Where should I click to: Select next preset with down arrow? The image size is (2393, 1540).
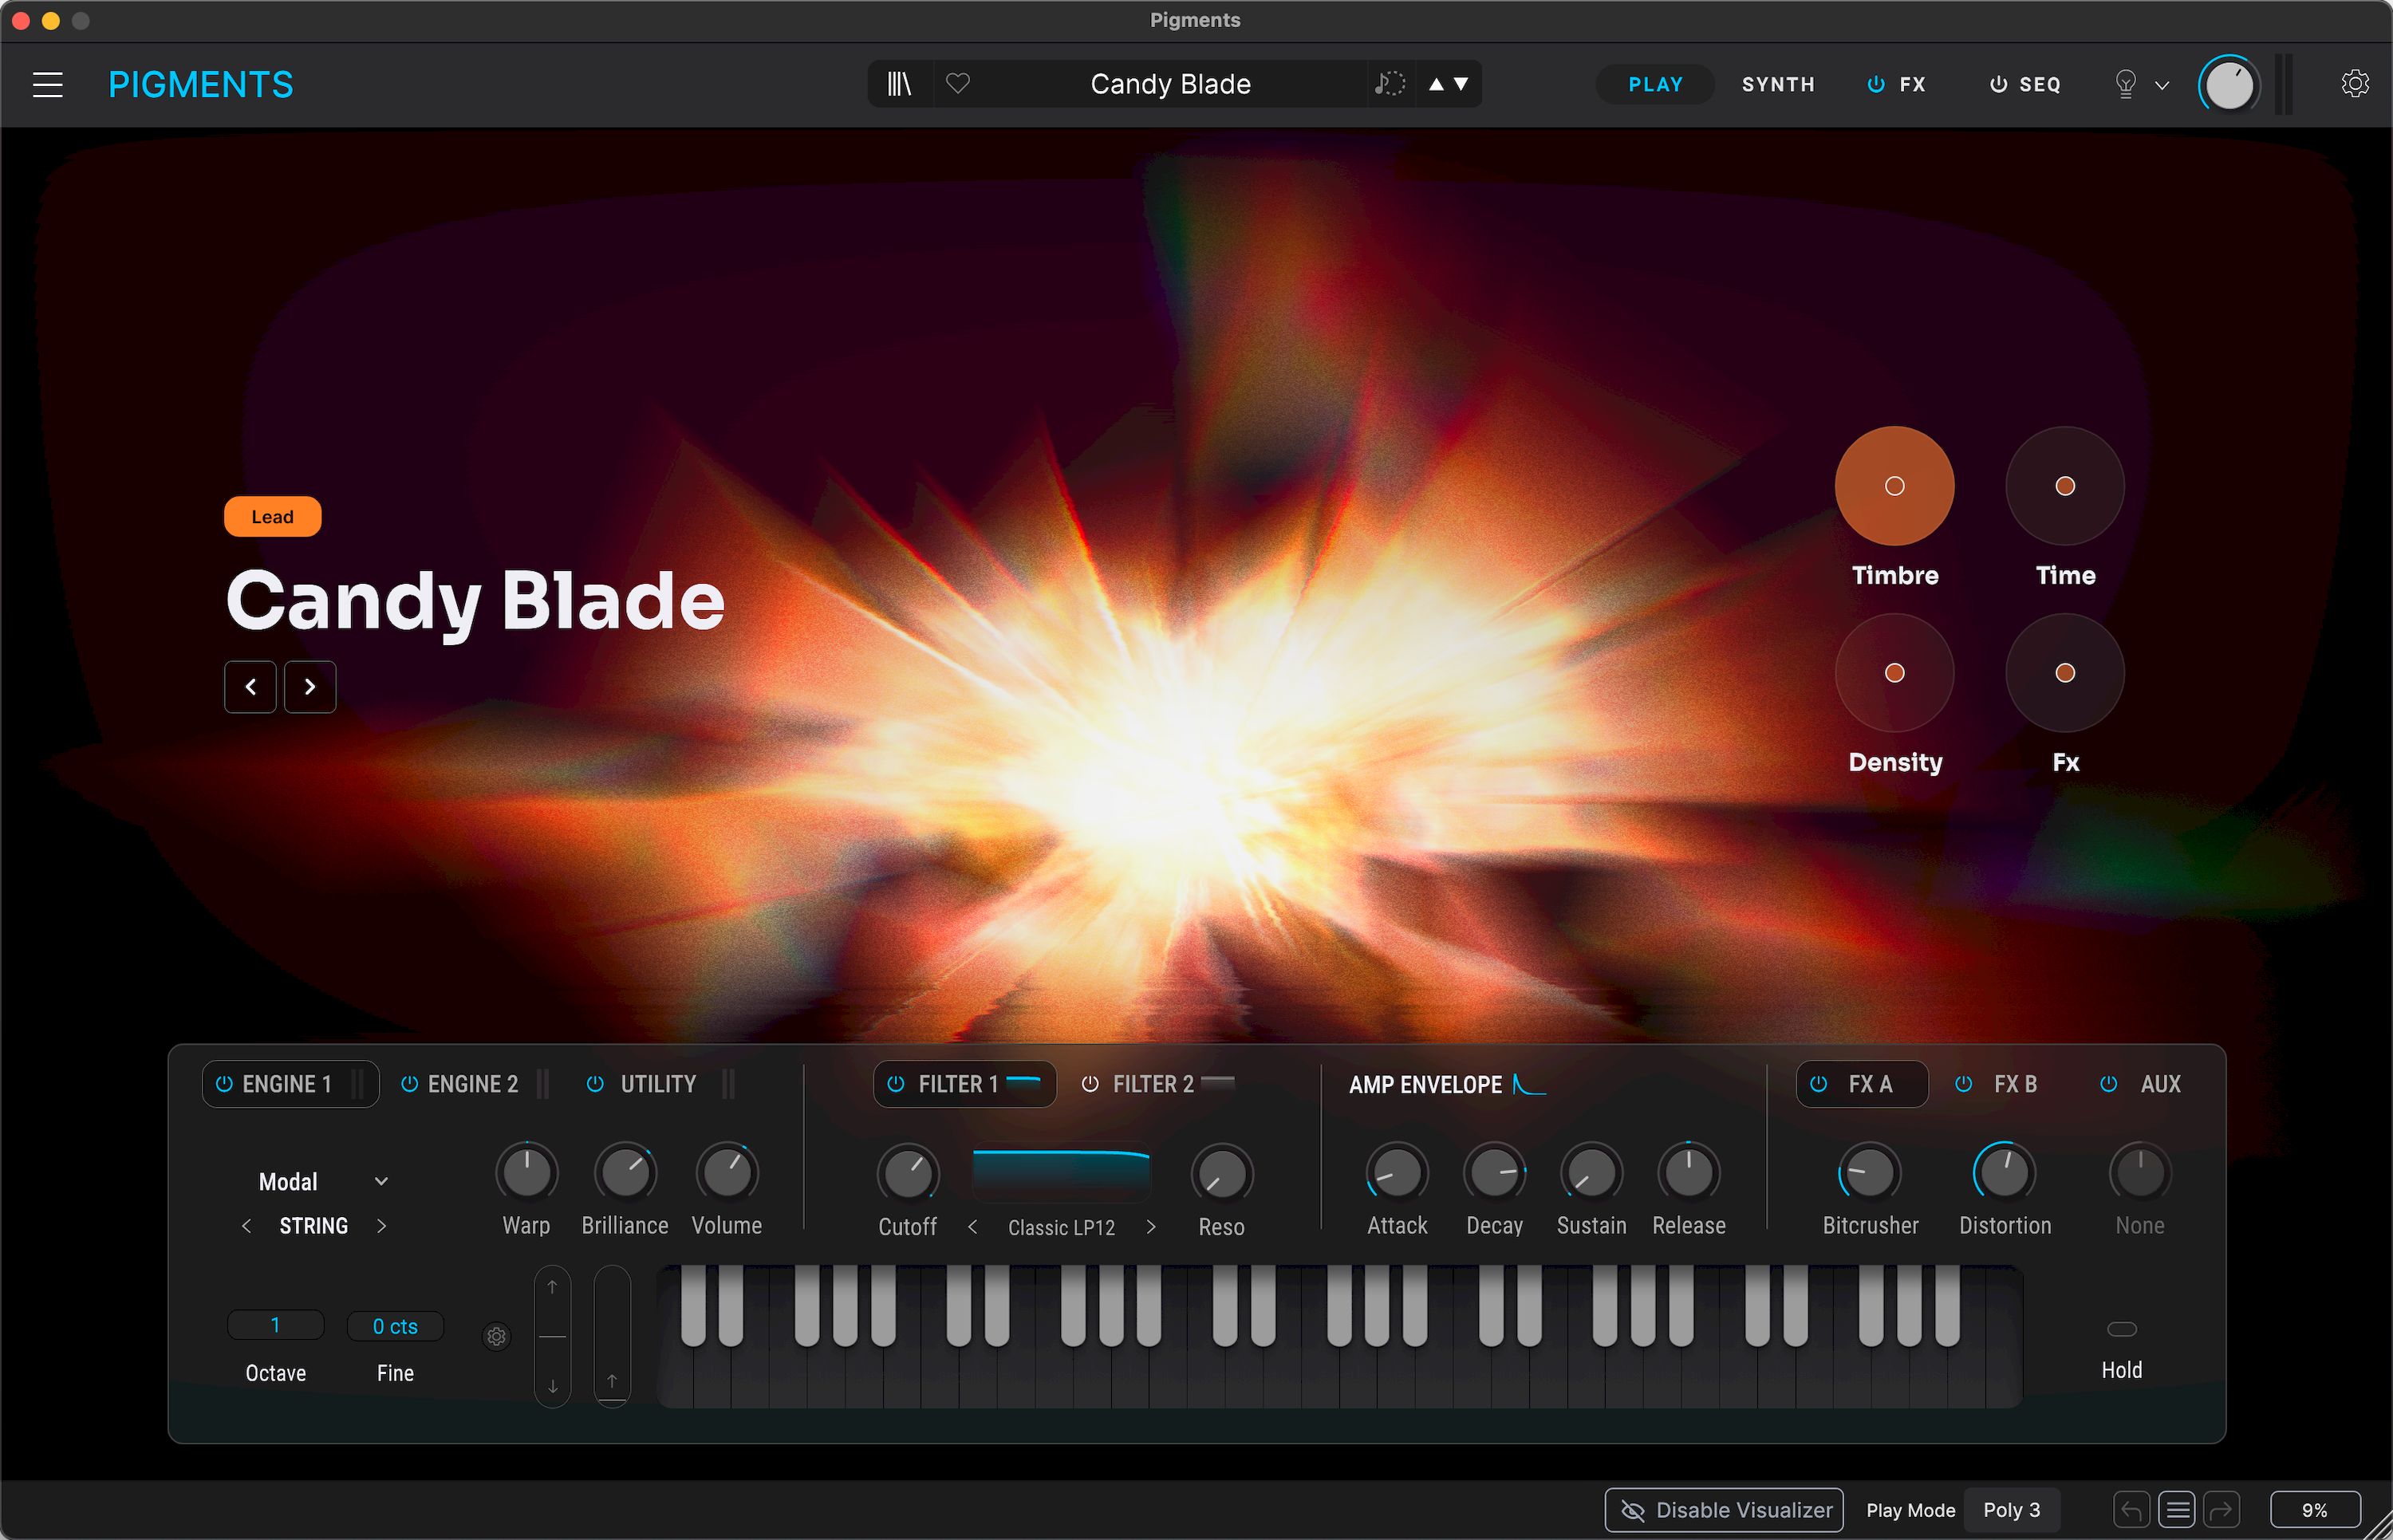(x=1462, y=84)
